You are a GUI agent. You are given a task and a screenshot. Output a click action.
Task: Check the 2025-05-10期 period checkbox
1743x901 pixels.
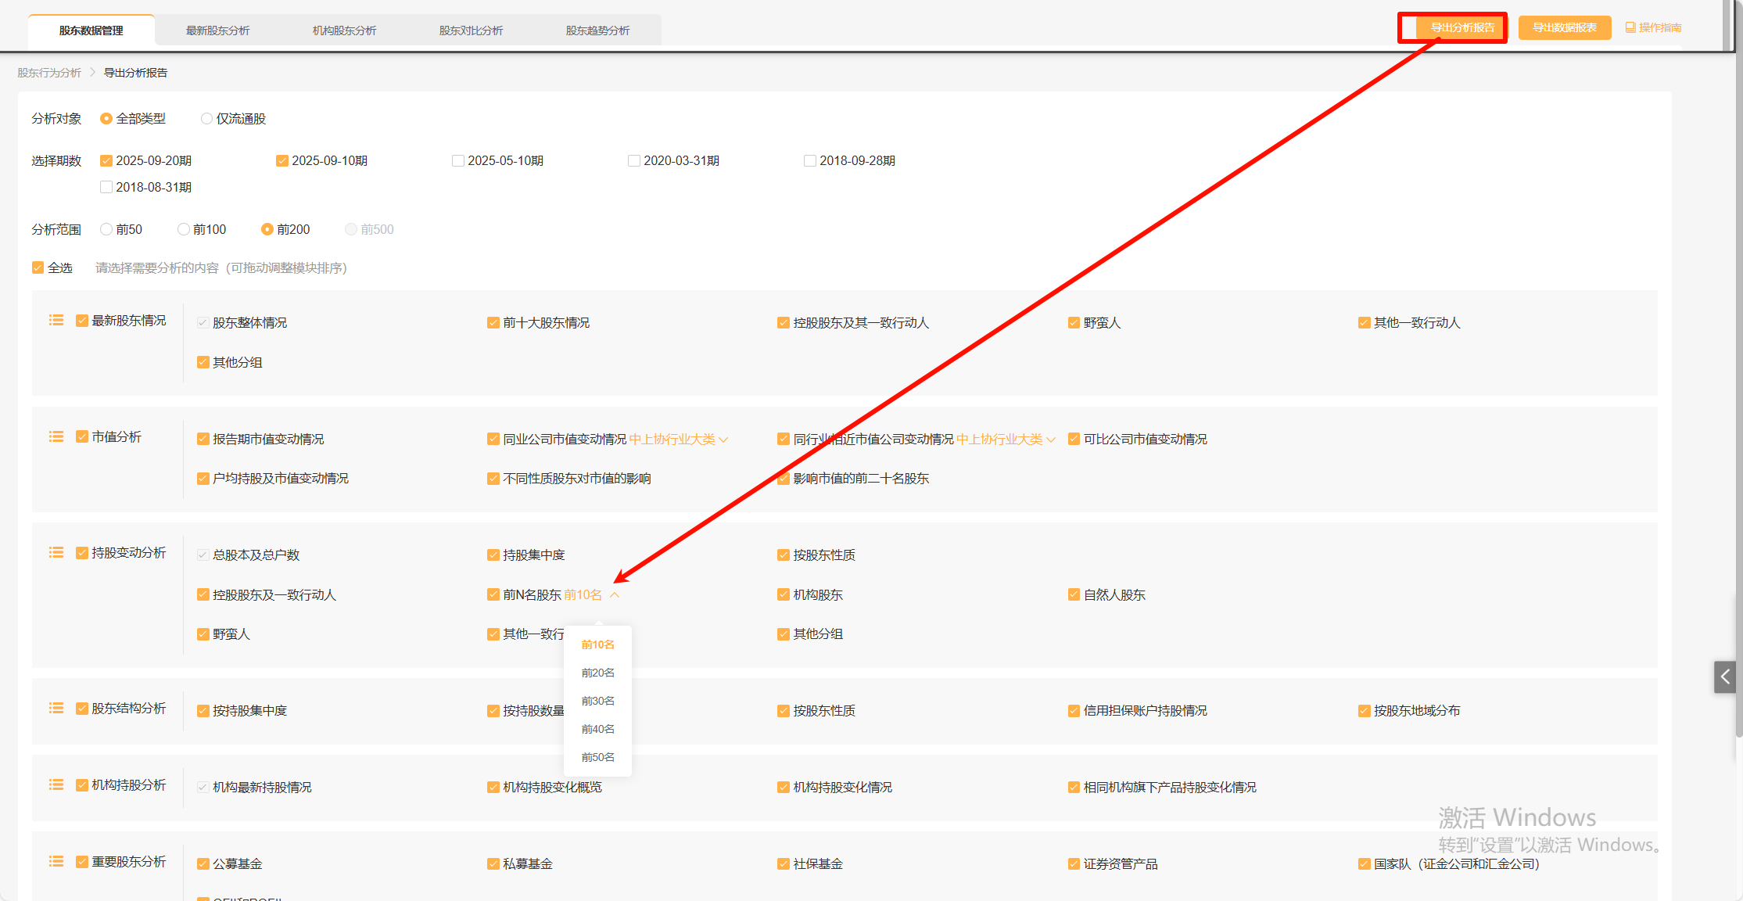[458, 160]
